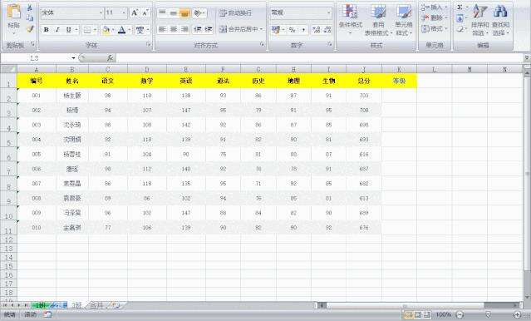Image resolution: width=531 pixels, height=321 pixels.
Task: Click the increase font size icon
Action: pyautogui.click(x=135, y=12)
